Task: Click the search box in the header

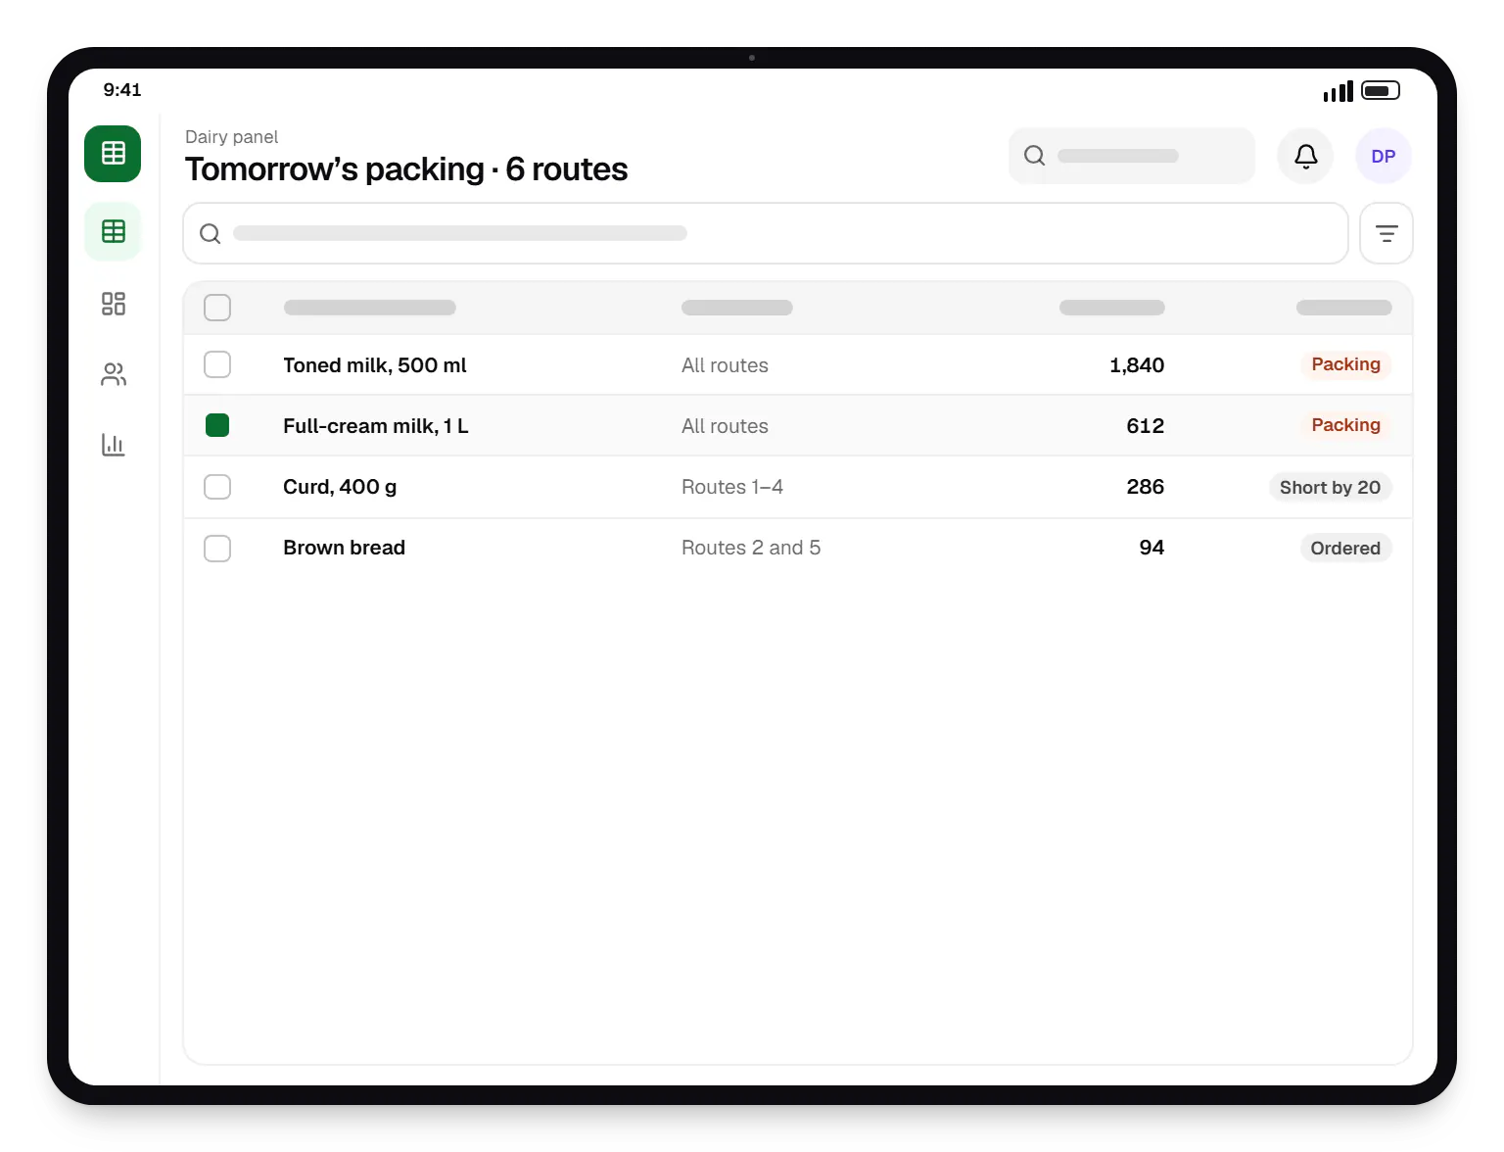Action: point(1131,156)
